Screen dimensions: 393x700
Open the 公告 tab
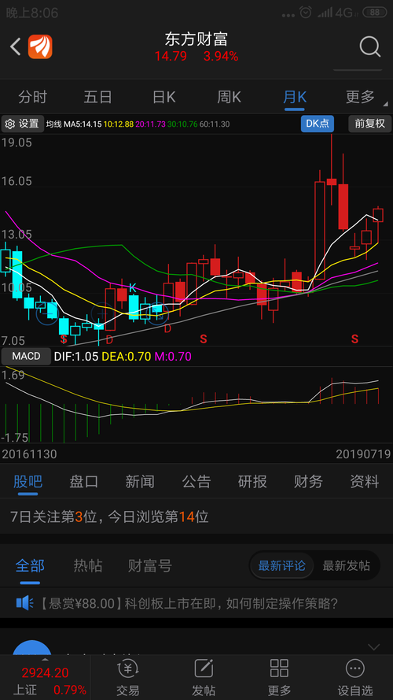click(196, 481)
